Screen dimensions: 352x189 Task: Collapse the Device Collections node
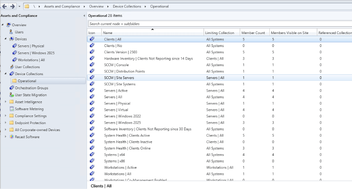point(6,74)
